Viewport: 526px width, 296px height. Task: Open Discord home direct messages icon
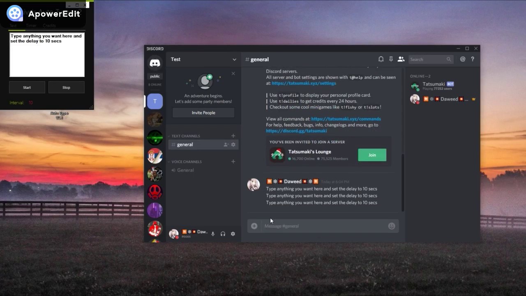155,63
